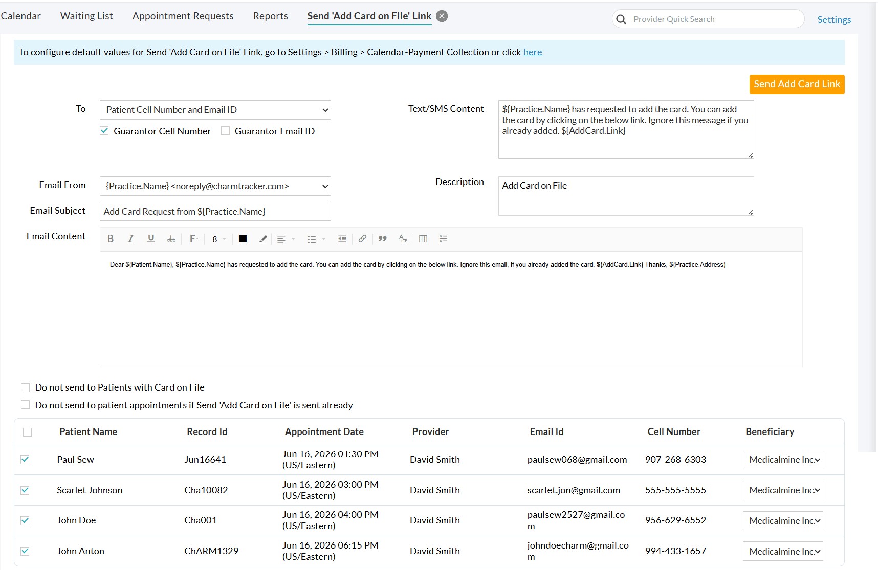Enable Do not send if link sent already
The height and width of the screenshot is (570, 878).
pos(25,405)
